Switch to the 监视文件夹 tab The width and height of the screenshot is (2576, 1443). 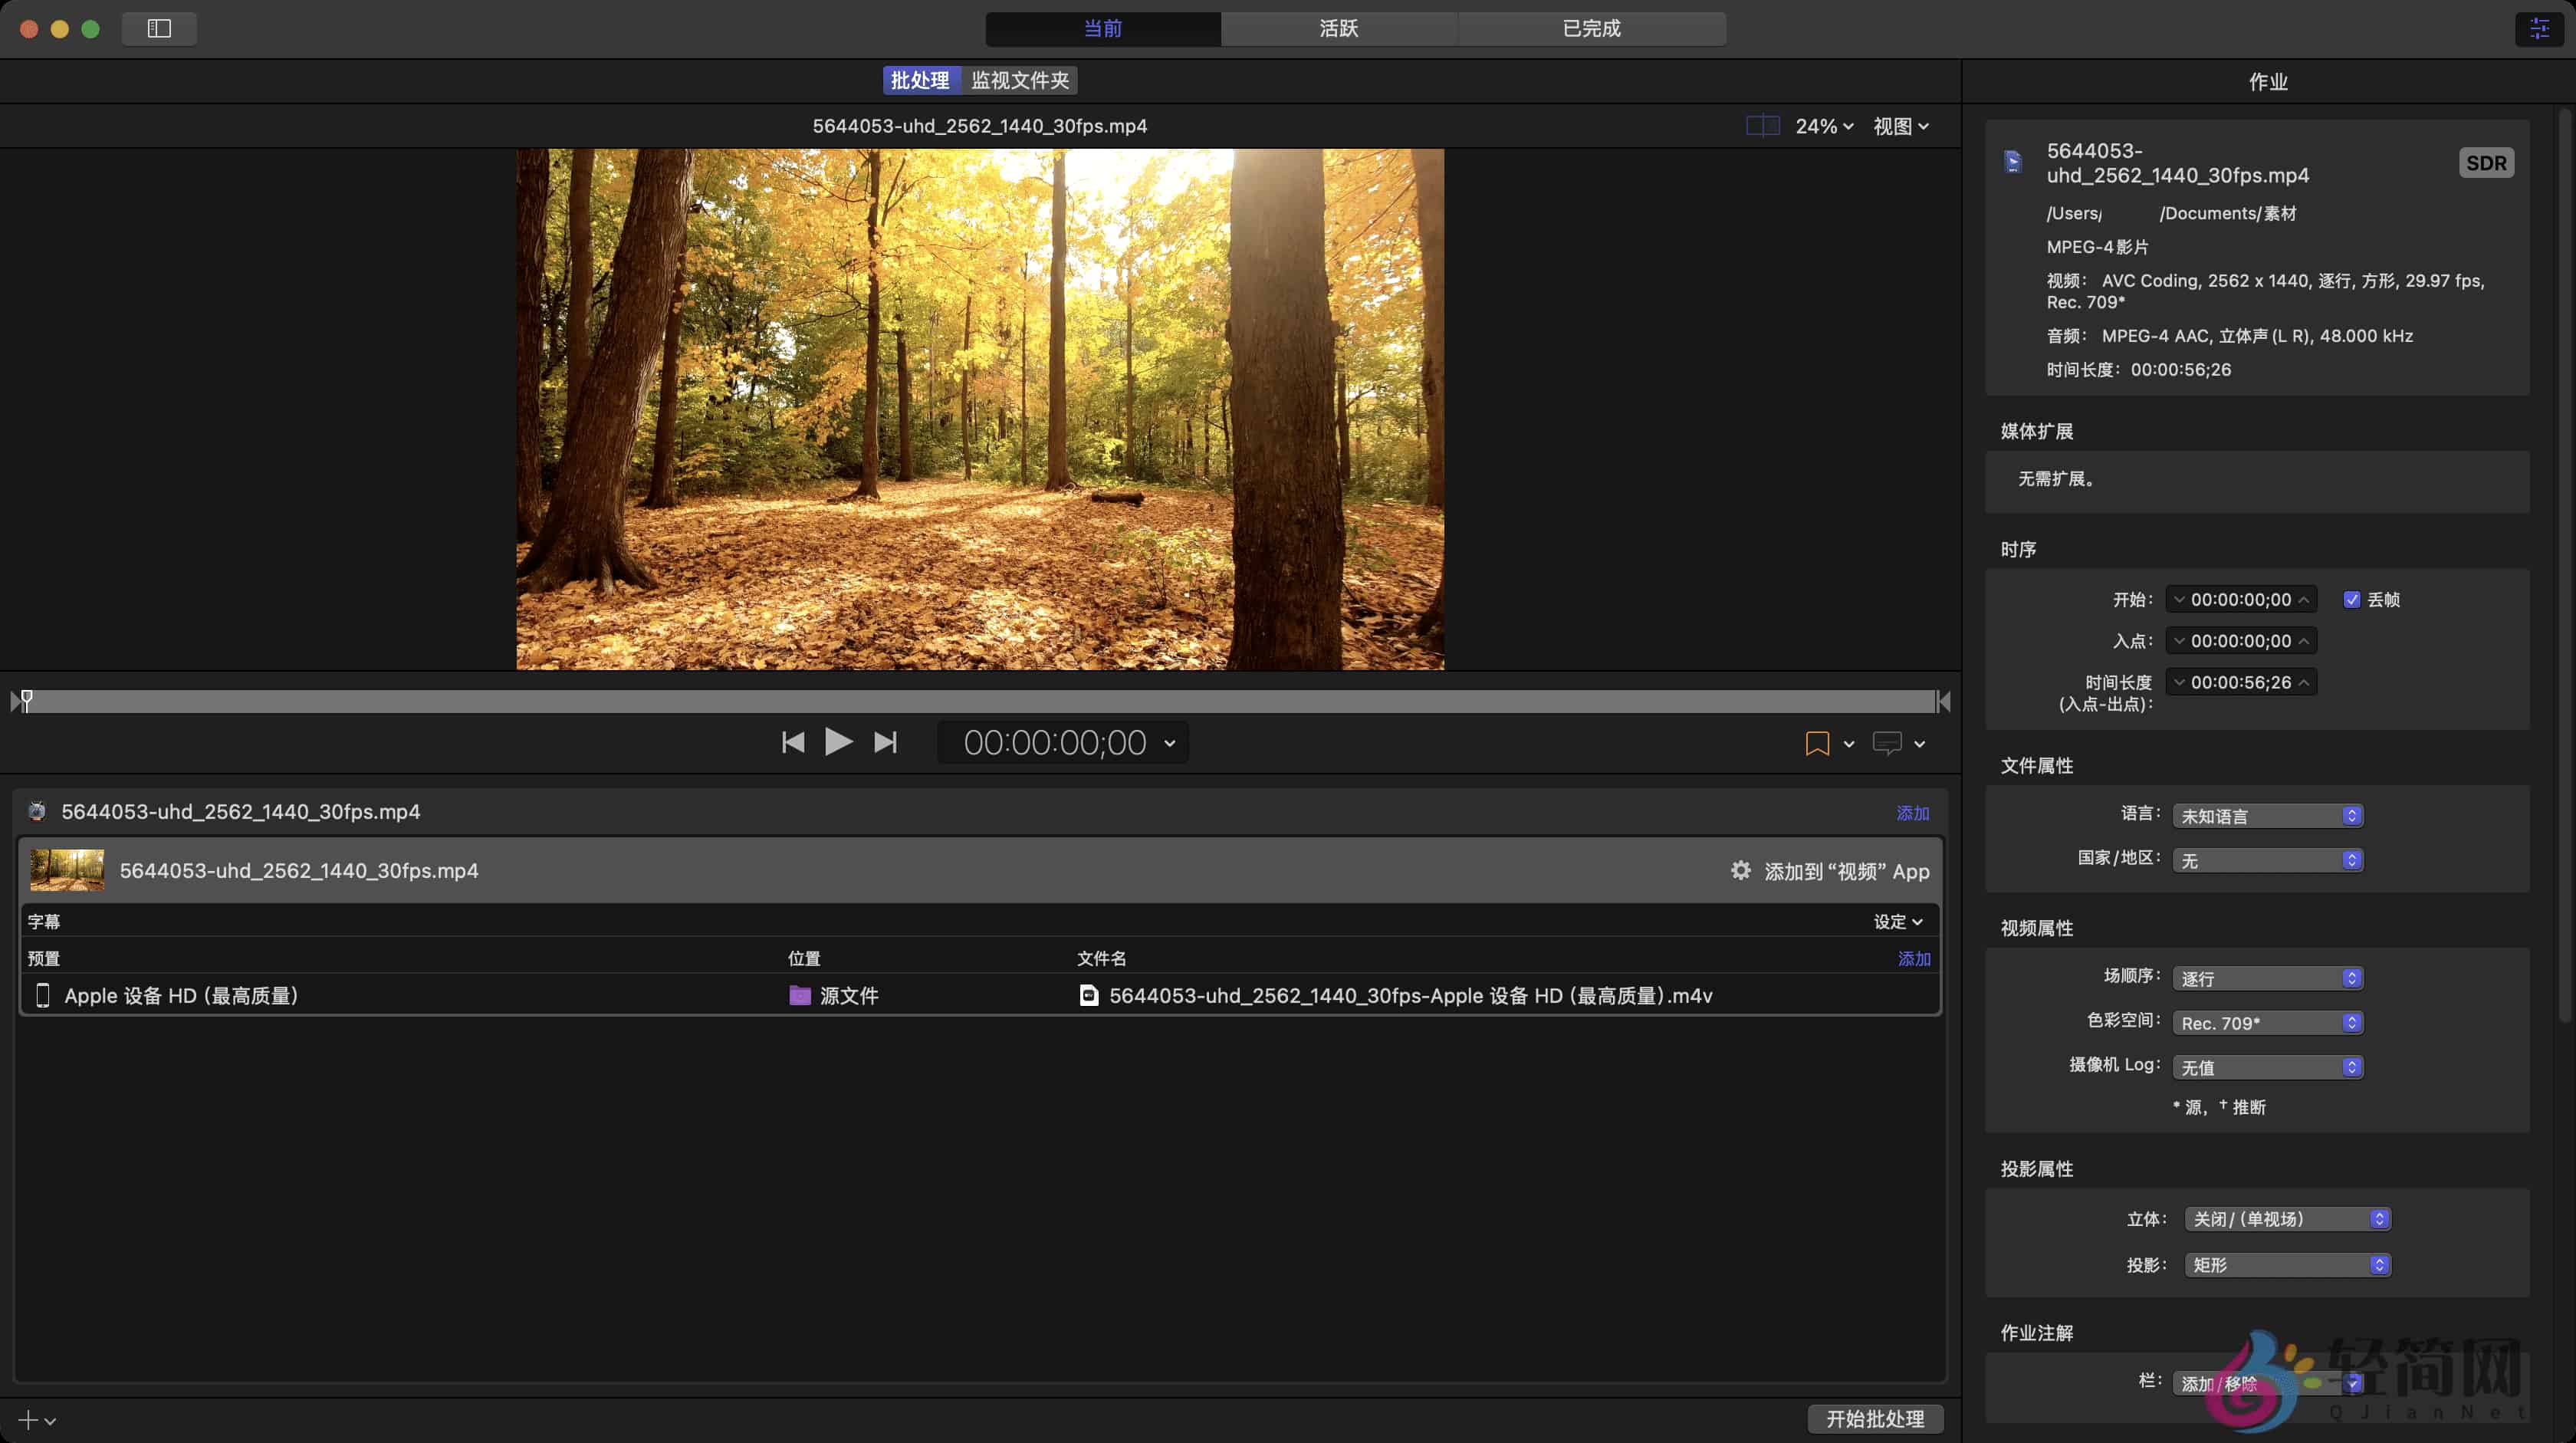[1021, 80]
